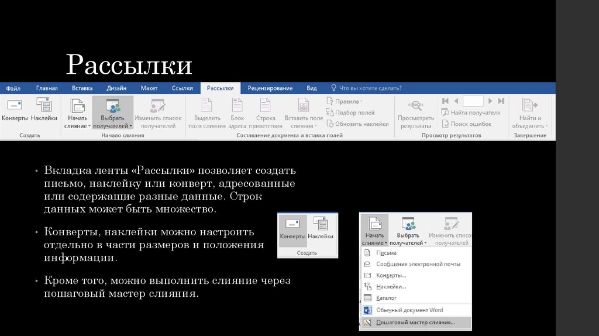Viewport: 599px width, 336px height.
Task: Switch to the Главная tab
Action: click(x=47, y=88)
